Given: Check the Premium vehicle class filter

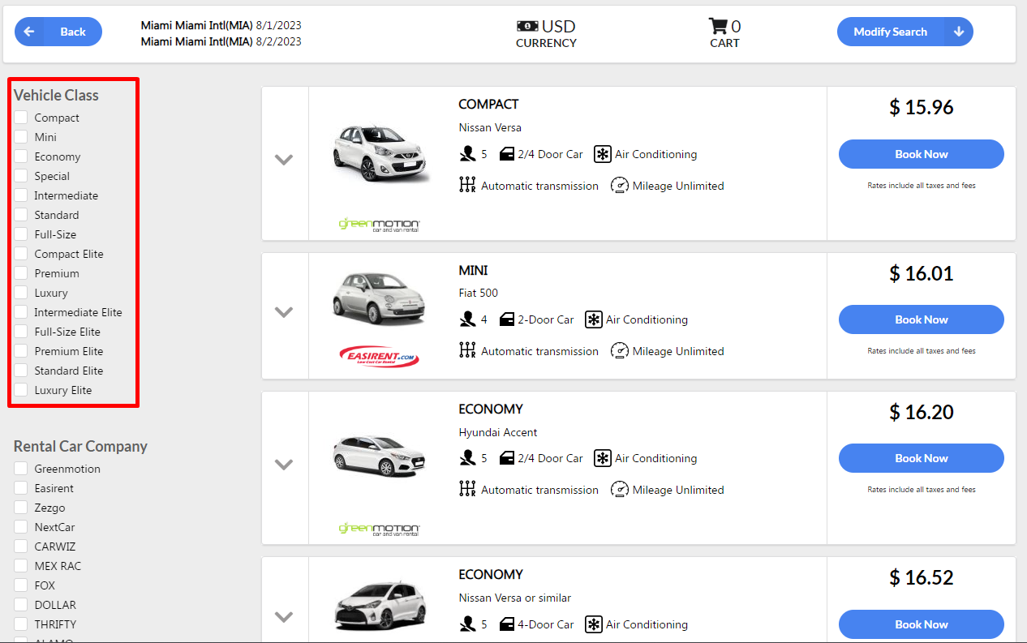Looking at the screenshot, I should point(21,273).
